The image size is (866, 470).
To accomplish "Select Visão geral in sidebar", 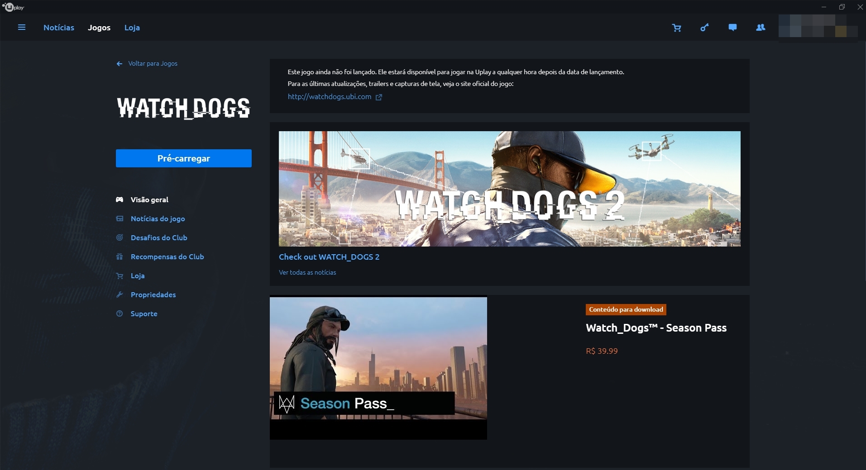I will 149,199.
